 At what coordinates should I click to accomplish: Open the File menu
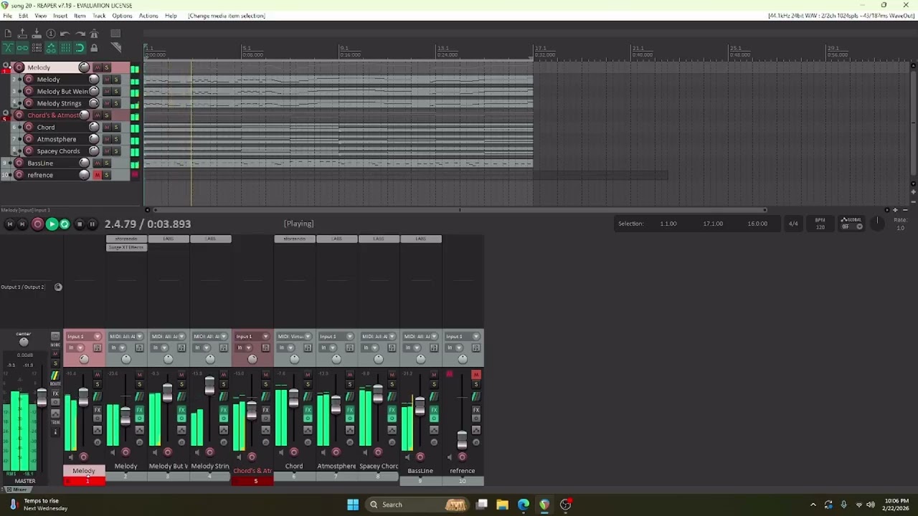coord(7,16)
